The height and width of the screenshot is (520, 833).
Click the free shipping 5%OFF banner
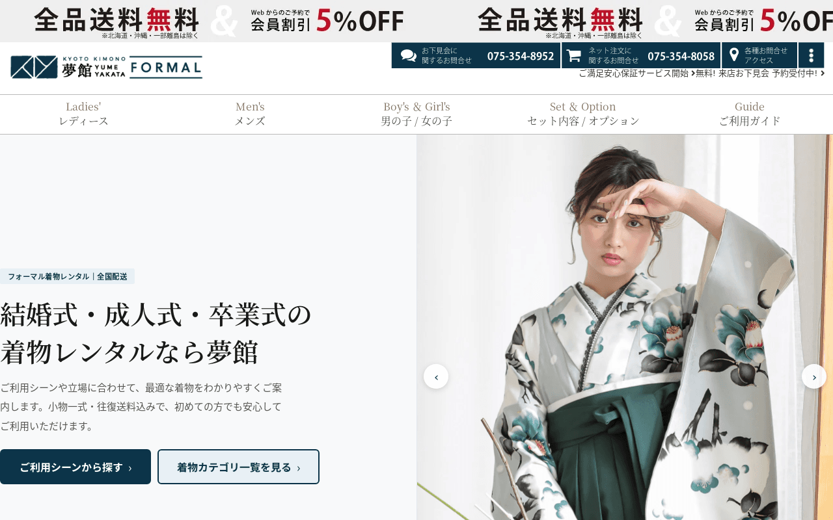click(219, 21)
